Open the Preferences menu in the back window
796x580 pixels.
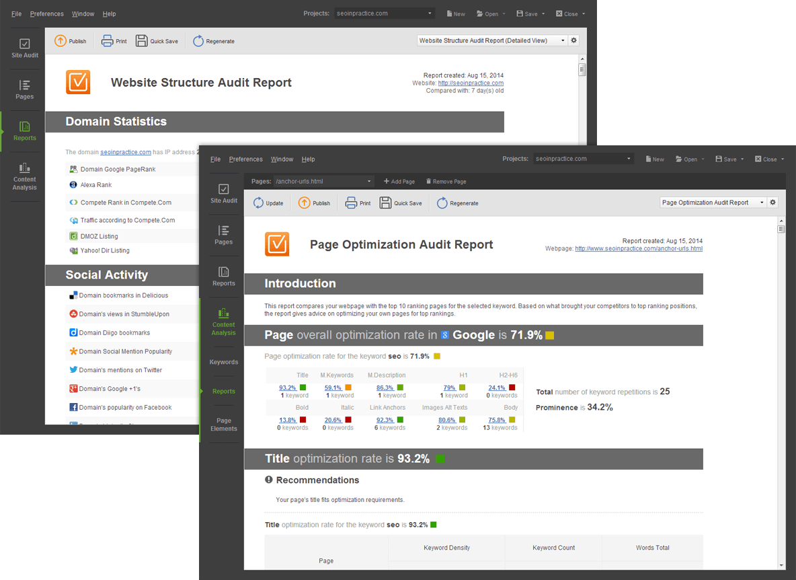point(46,13)
